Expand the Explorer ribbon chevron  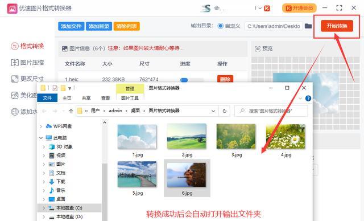click(x=300, y=99)
